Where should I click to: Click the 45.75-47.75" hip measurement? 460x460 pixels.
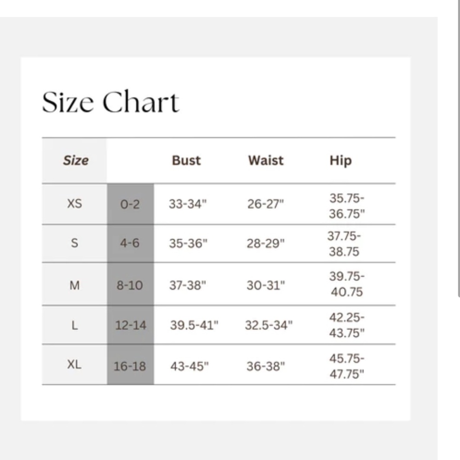tap(347, 366)
